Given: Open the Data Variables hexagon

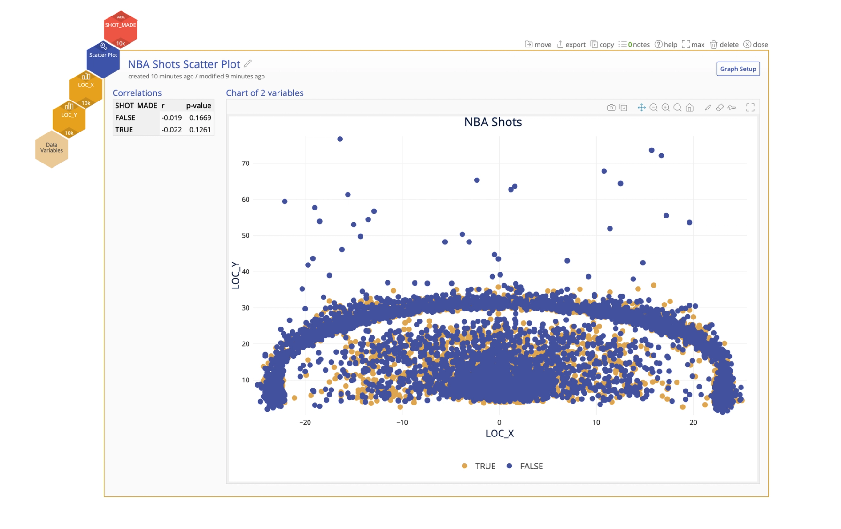Looking at the screenshot, I should point(52,149).
